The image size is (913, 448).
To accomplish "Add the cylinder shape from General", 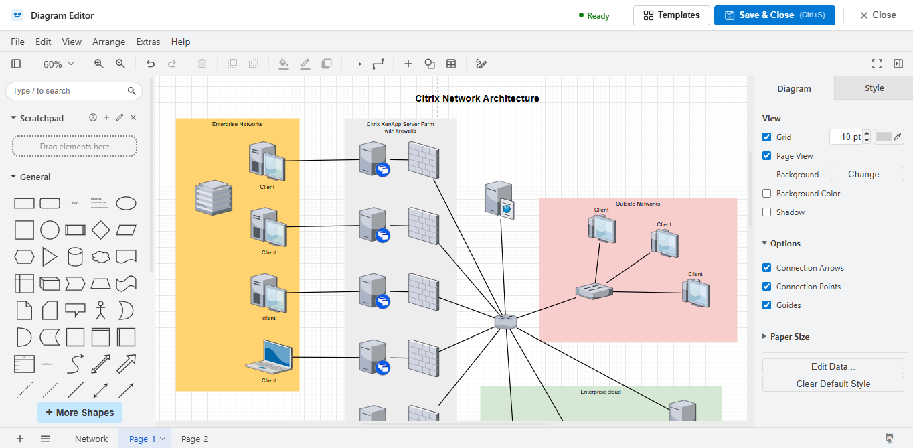I will [x=75, y=256].
